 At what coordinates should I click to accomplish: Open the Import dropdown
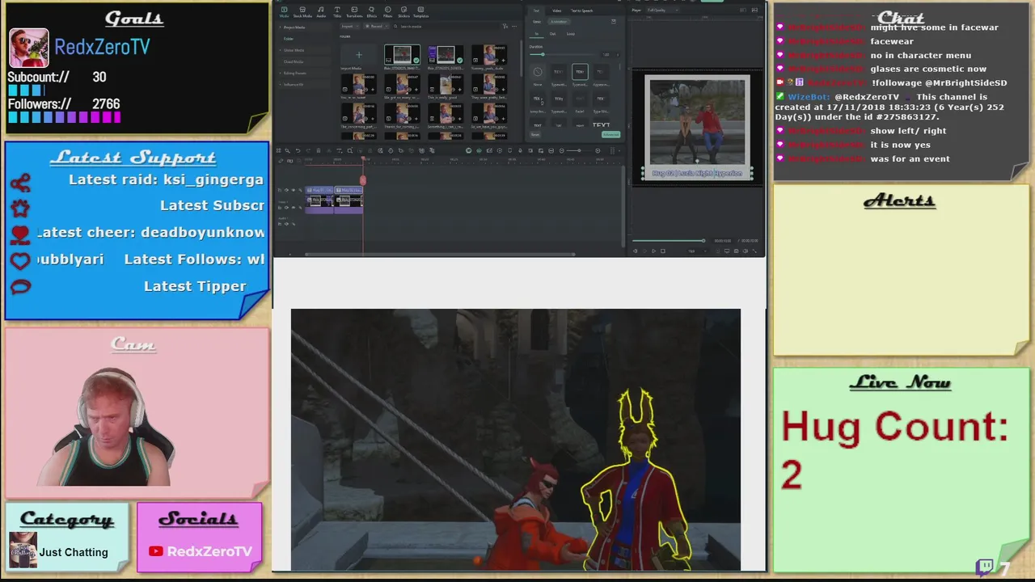coord(349,27)
